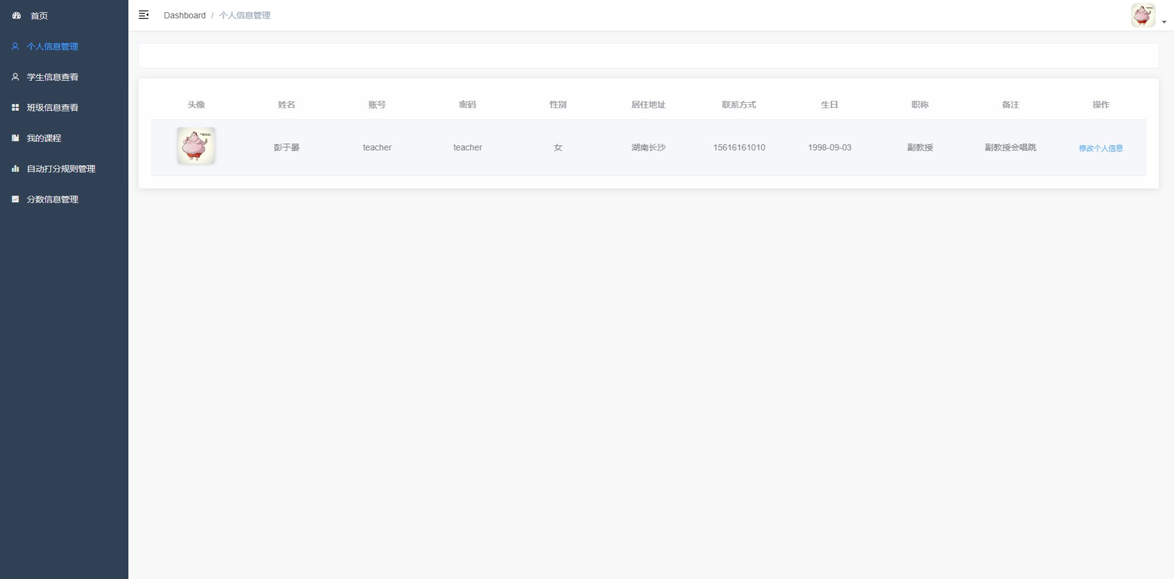The width and height of the screenshot is (1174, 579).
Task: Click the 个人信息管理 breadcrumb item
Action: pyautogui.click(x=245, y=15)
